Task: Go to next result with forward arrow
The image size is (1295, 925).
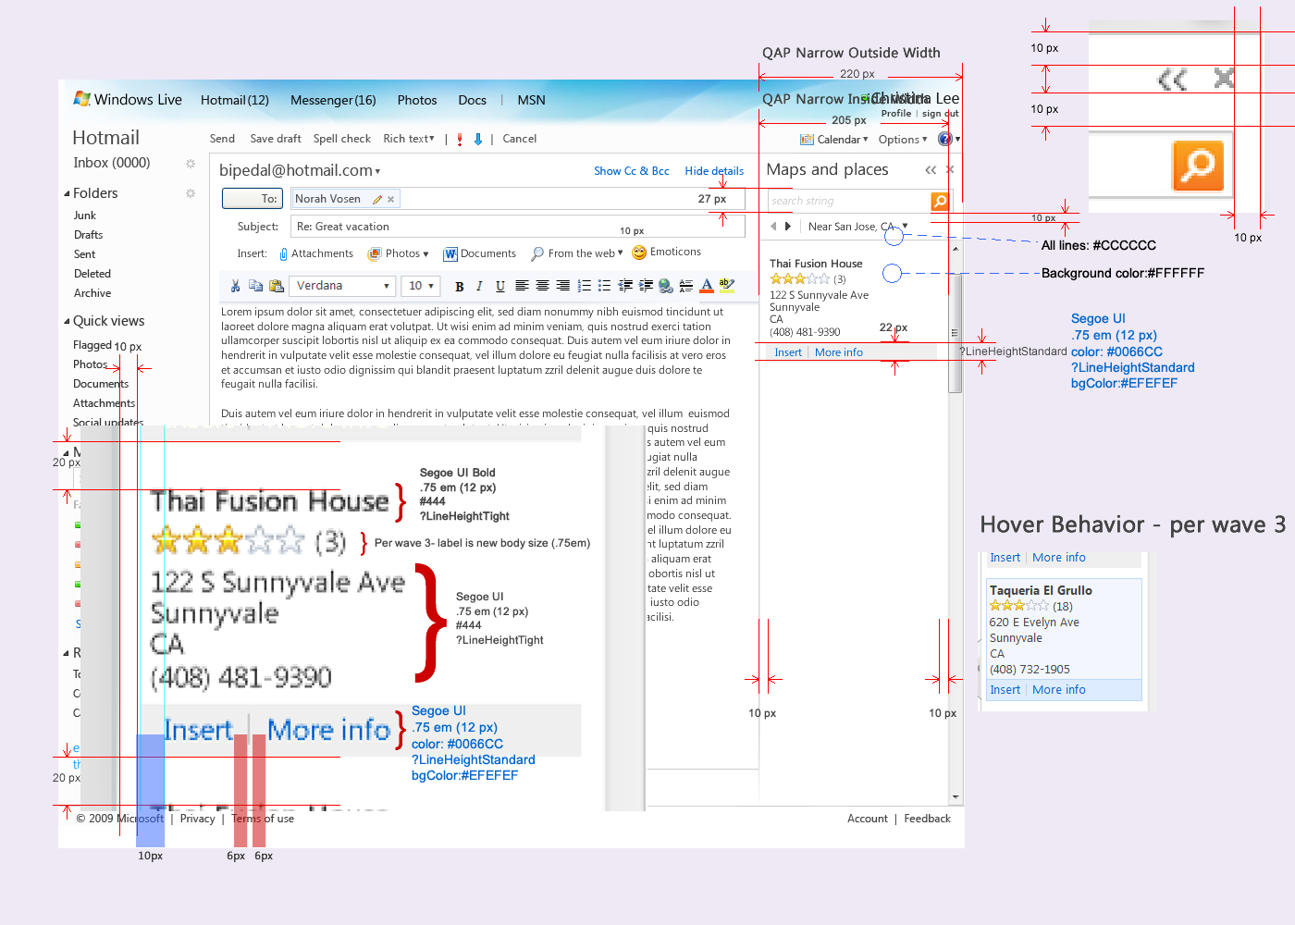Action: click(788, 226)
